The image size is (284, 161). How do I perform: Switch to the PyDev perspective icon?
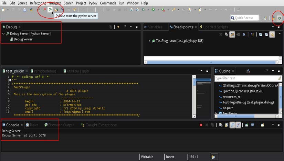[273, 18]
